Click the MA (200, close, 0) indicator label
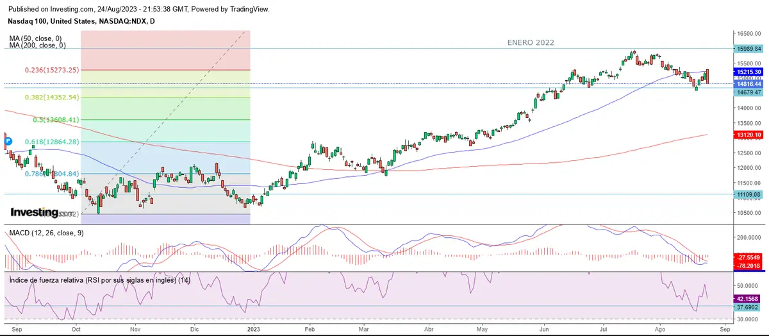This screenshot has height=336, width=769. pos(39,46)
